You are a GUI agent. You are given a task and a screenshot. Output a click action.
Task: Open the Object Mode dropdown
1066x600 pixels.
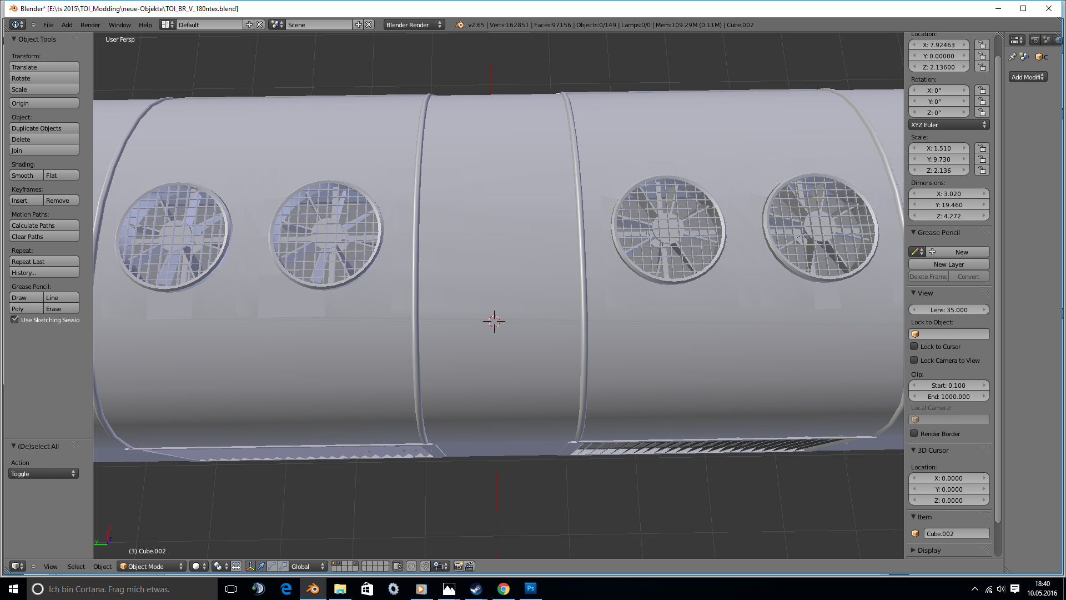pyautogui.click(x=151, y=566)
